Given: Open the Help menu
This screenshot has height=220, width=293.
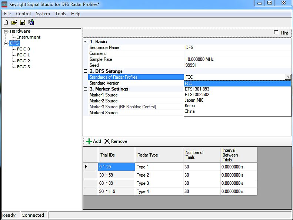Looking at the screenshot, I should 76,14.
